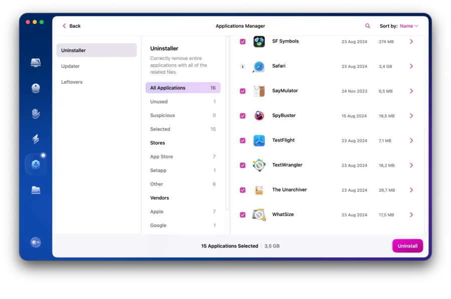Click the TextWrangler app icon

point(259,165)
